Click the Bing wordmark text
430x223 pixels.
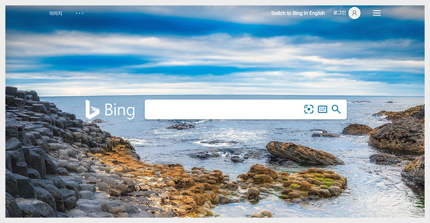119,111
